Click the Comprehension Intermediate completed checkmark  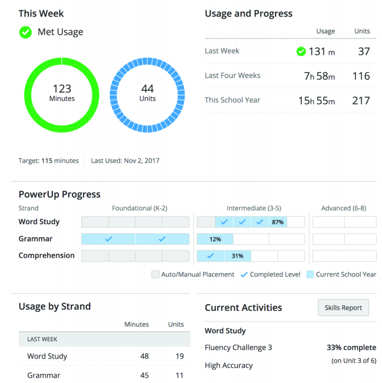[210, 256]
